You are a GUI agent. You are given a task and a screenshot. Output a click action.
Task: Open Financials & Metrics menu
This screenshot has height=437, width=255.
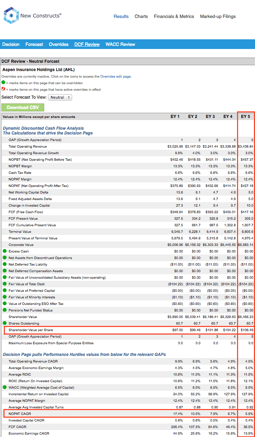coord(174,16)
